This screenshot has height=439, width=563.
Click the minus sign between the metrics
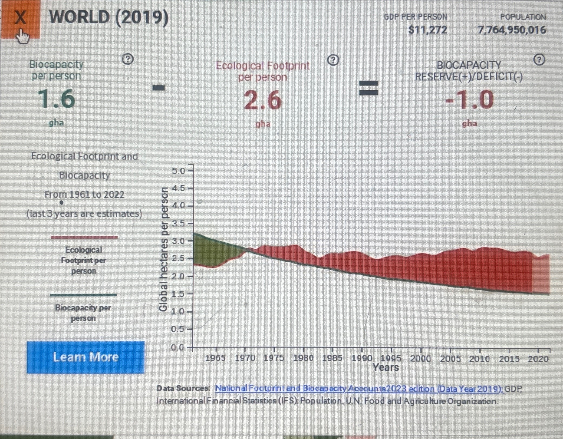click(x=159, y=88)
